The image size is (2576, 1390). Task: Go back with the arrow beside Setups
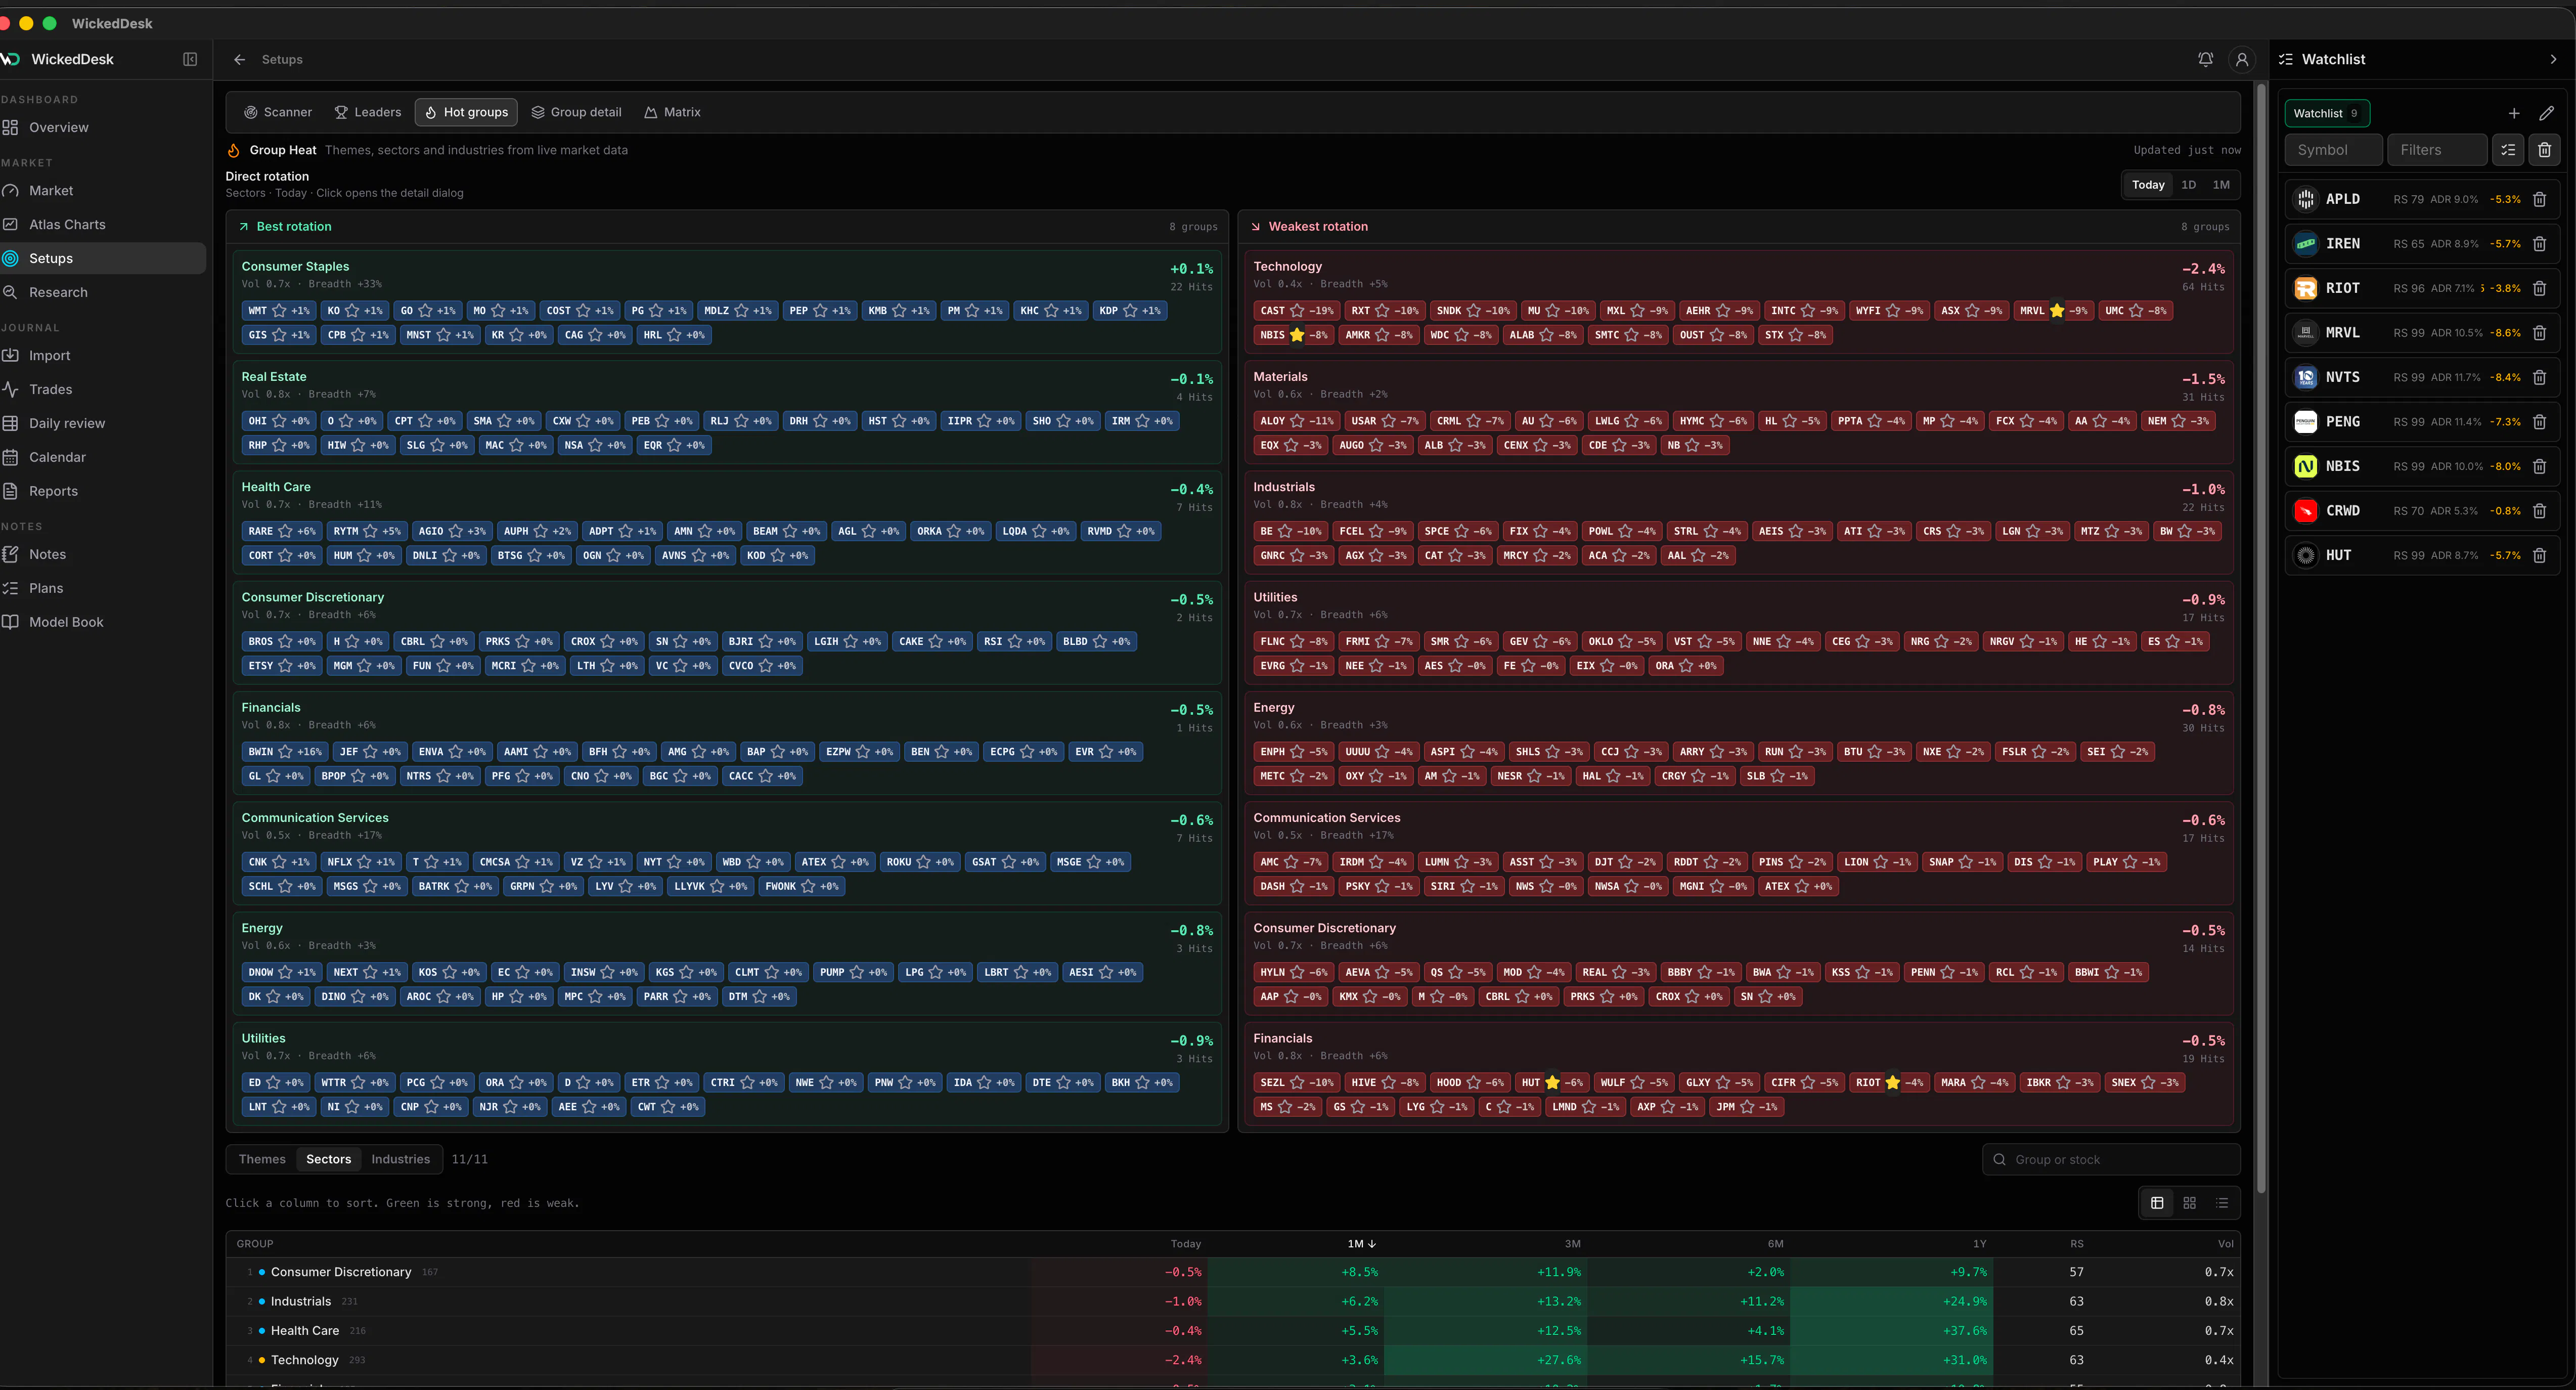239,60
